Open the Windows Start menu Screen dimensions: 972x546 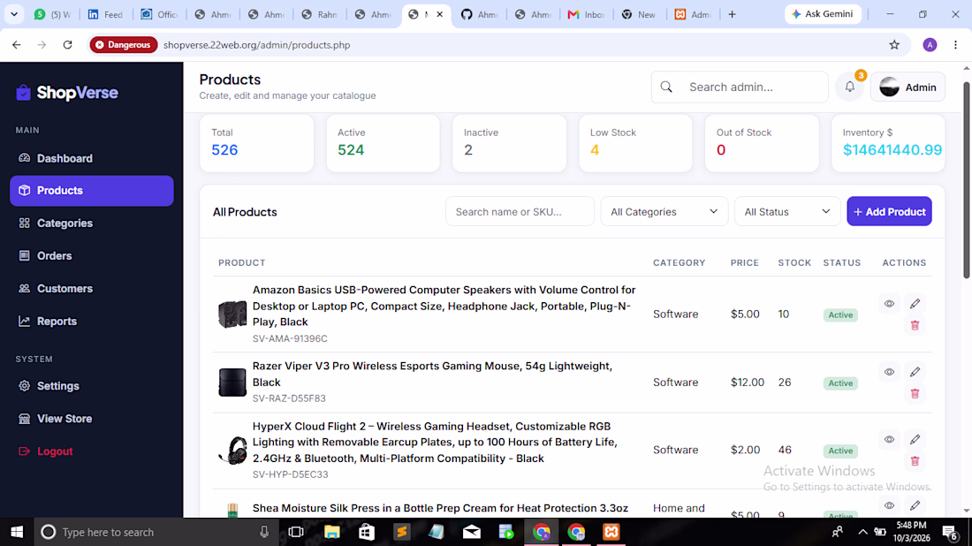point(17,532)
